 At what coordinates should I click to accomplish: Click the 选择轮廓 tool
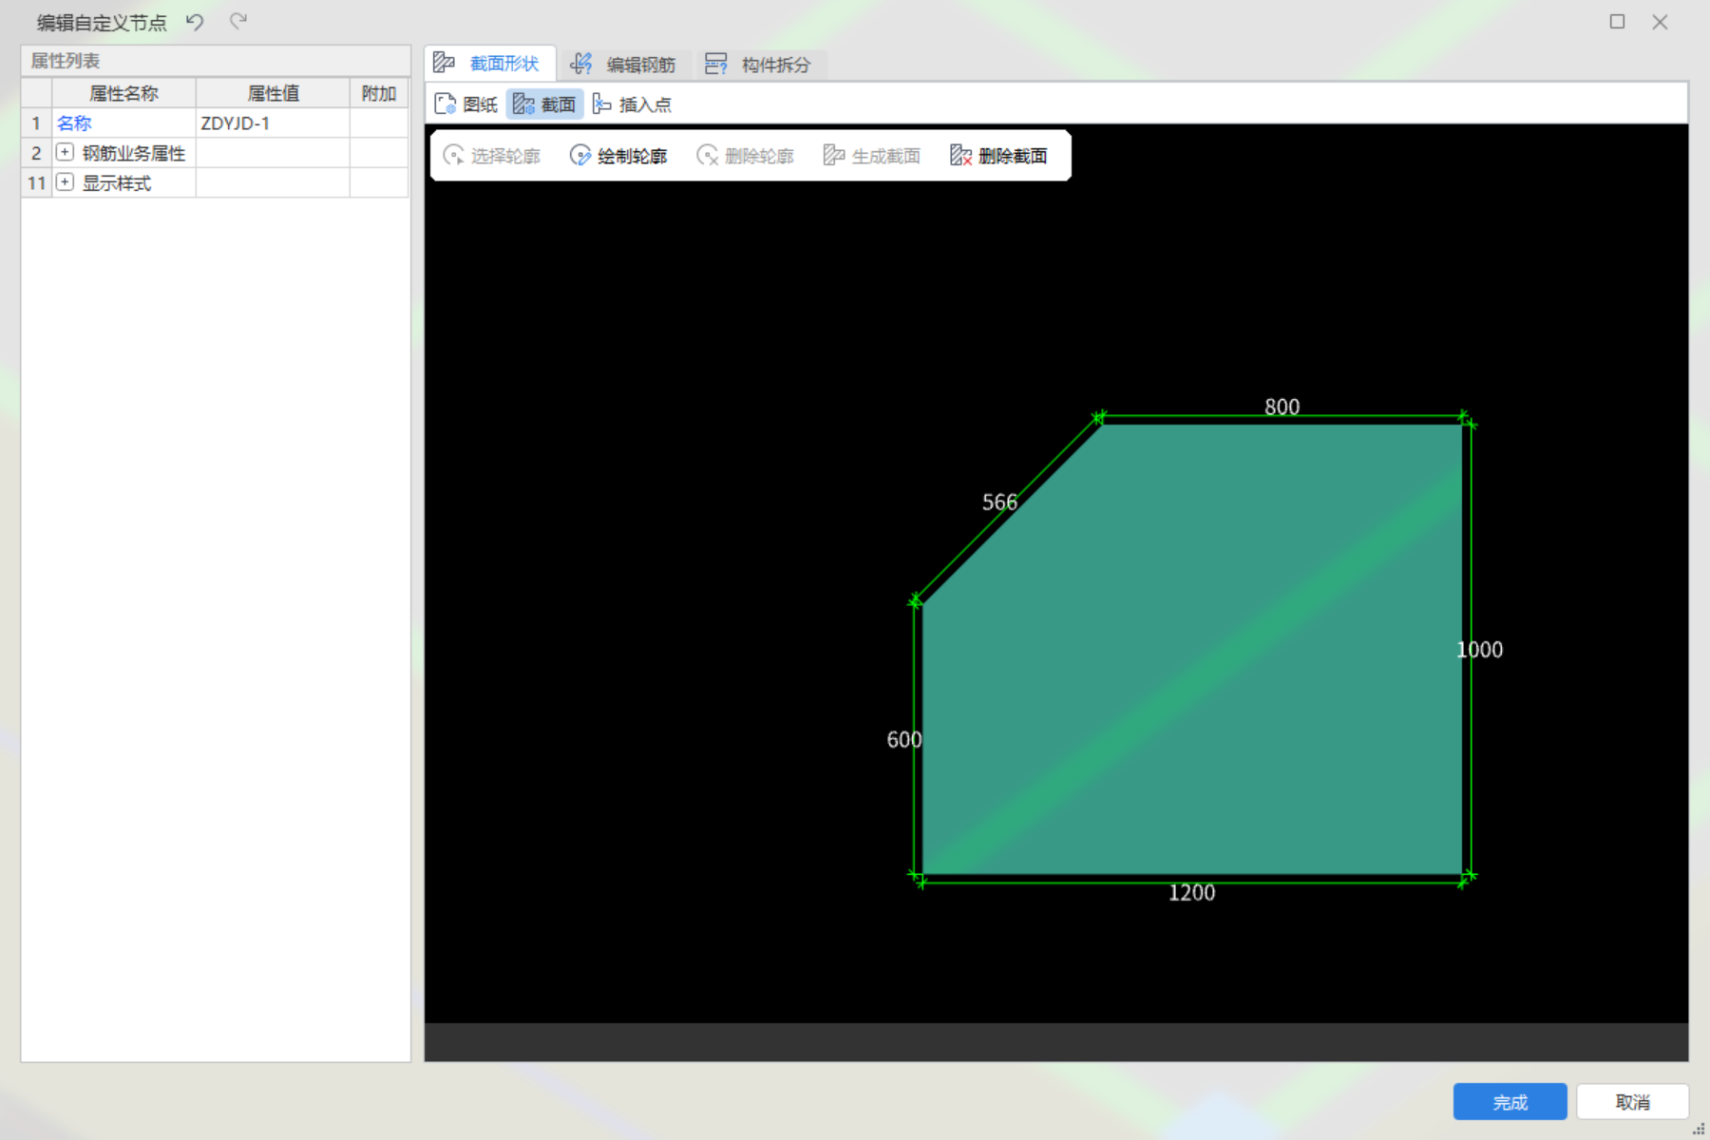click(x=492, y=156)
